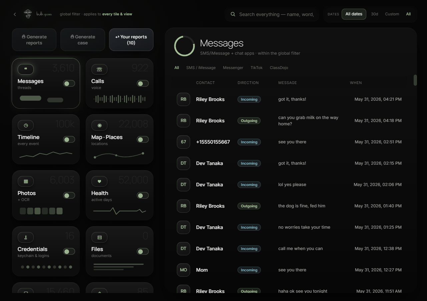Viewport: 427px width, 301px height.
Task: Click the contact name Mom
Action: click(x=202, y=270)
